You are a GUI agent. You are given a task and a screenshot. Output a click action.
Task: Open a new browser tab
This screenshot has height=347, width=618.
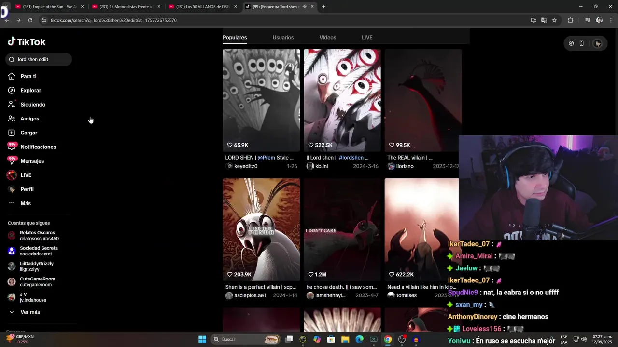(x=323, y=7)
